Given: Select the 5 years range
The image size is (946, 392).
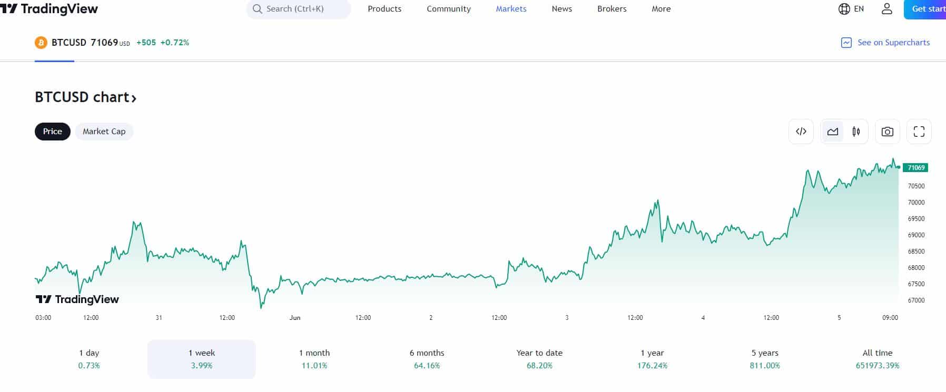Looking at the screenshot, I should pyautogui.click(x=765, y=359).
